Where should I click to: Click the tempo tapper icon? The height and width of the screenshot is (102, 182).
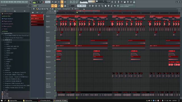click(x=112, y=6)
